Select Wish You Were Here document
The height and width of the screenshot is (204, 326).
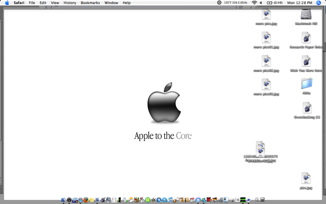[306, 61]
